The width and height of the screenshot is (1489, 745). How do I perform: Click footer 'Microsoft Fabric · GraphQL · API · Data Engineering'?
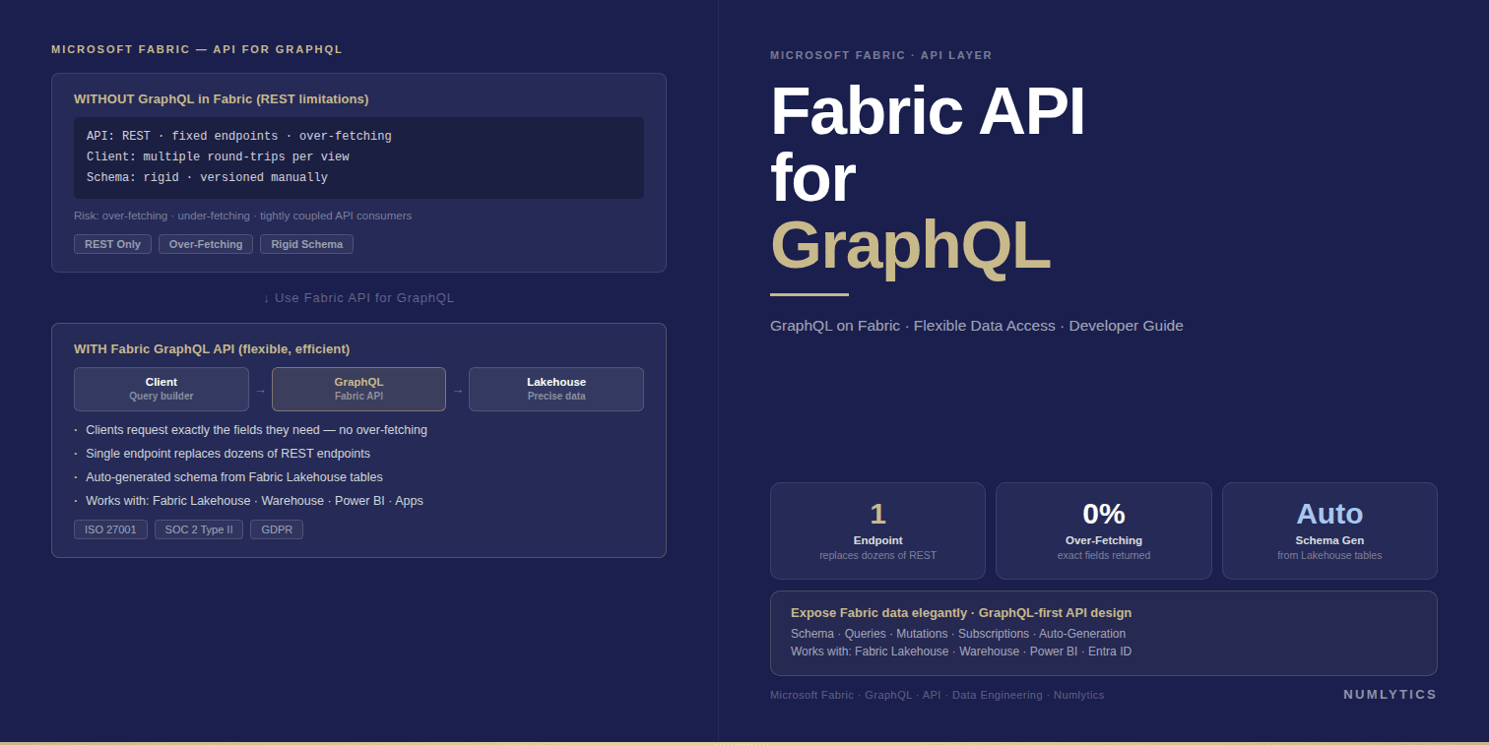[x=938, y=695]
